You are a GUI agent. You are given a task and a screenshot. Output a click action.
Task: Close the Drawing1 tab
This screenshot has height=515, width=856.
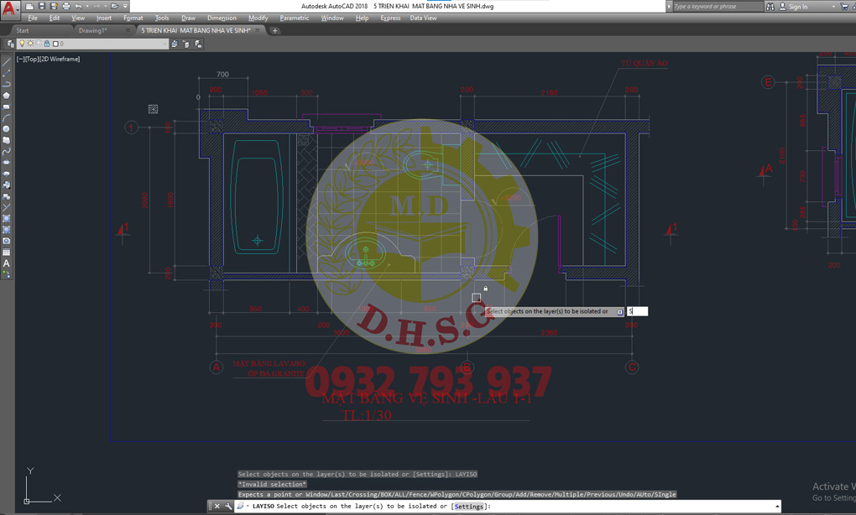(x=128, y=30)
